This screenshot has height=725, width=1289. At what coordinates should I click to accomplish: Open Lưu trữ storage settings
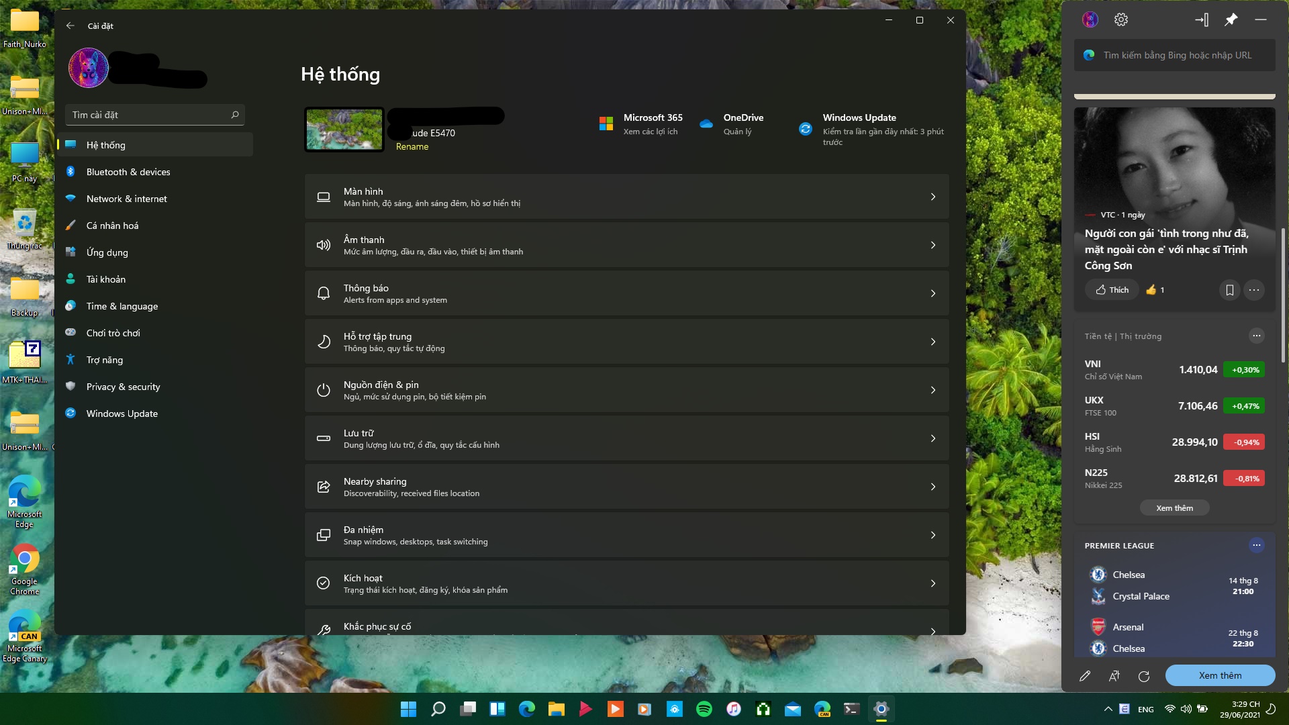[626, 438]
